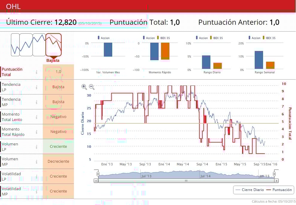296x205 pixels.
Task: Toggle Accion legend in Var. Volumen Mes
Action: pos(104,38)
